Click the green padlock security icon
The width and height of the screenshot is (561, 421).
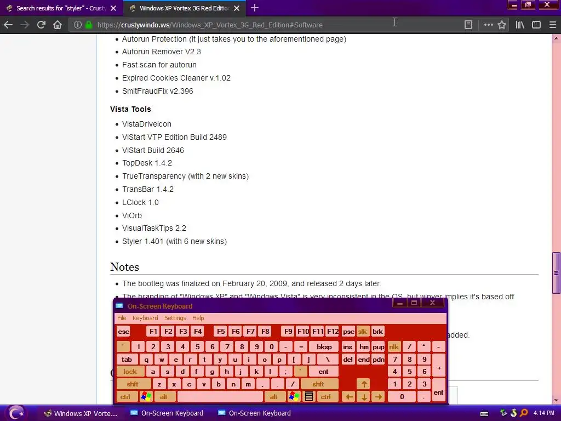click(89, 25)
